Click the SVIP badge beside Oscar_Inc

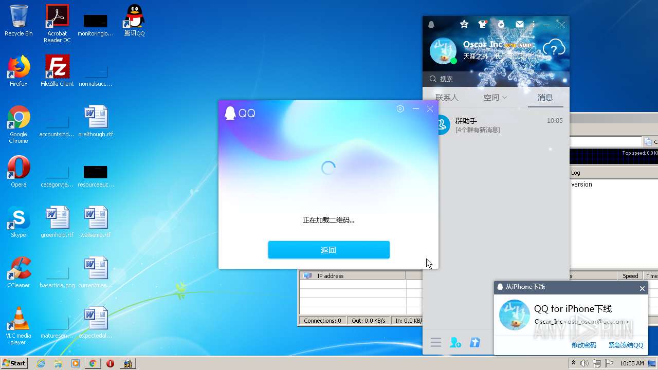525,45
